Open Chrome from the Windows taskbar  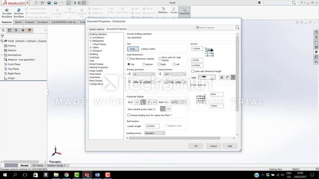66,175
